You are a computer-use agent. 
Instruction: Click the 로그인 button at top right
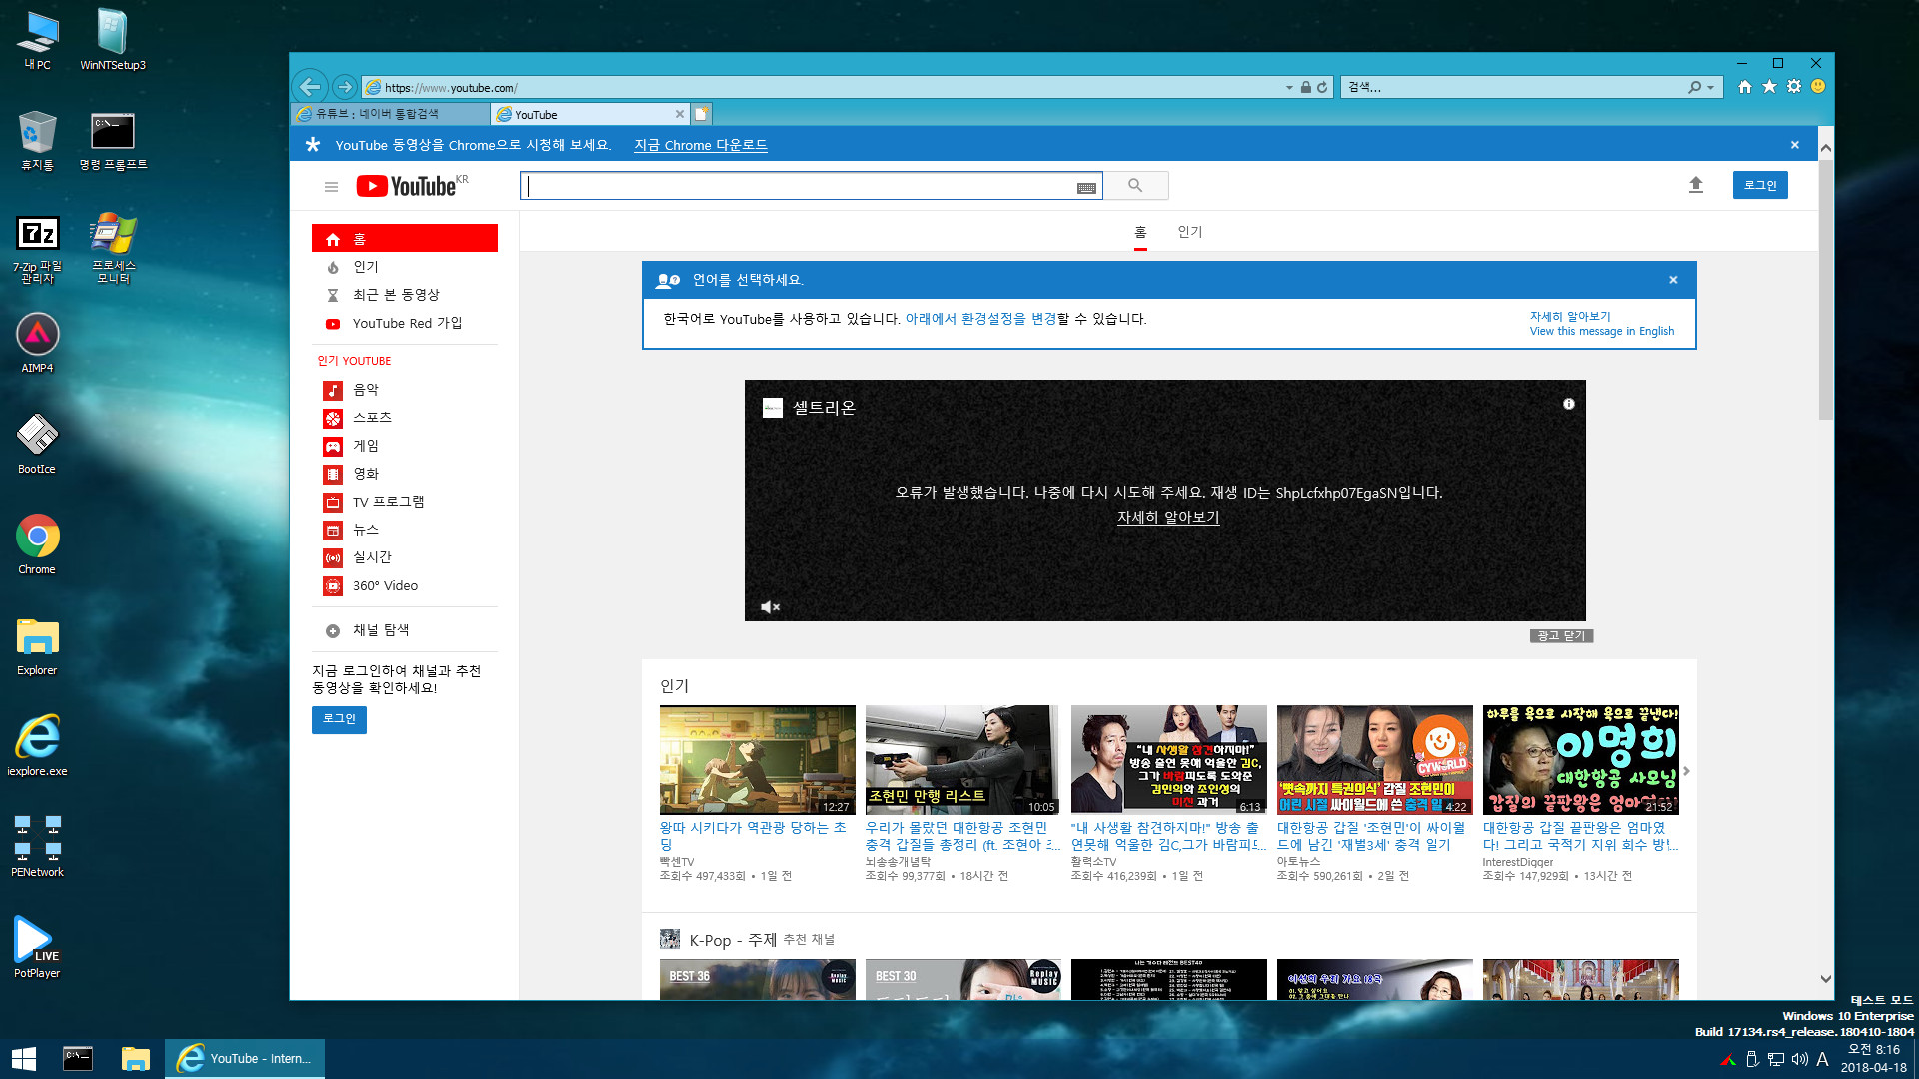click(x=1760, y=185)
